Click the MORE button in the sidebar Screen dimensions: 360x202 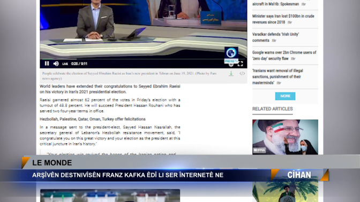pyautogui.click(x=285, y=96)
